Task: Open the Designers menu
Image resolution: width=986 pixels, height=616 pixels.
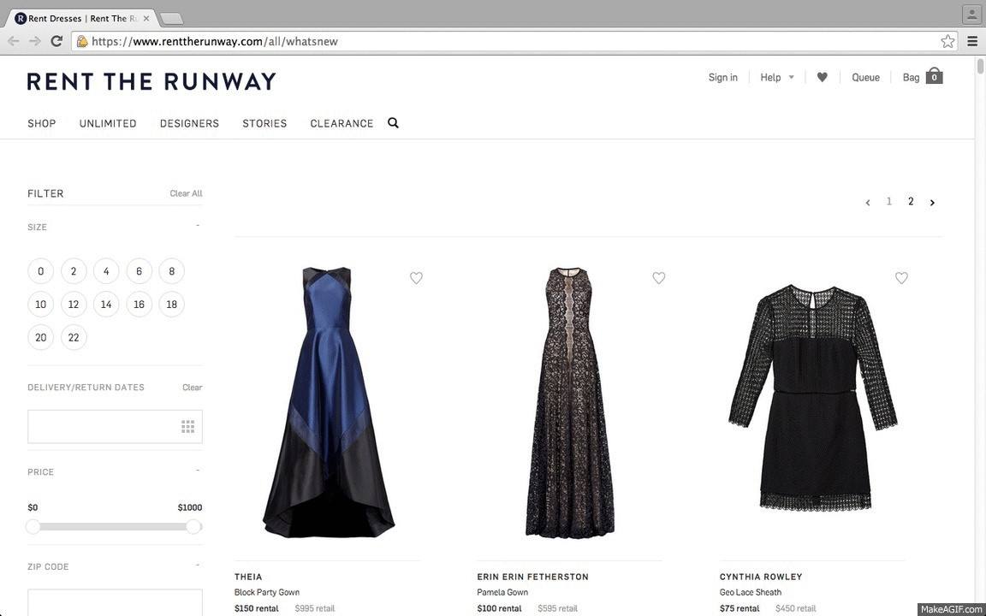Action: coord(189,123)
